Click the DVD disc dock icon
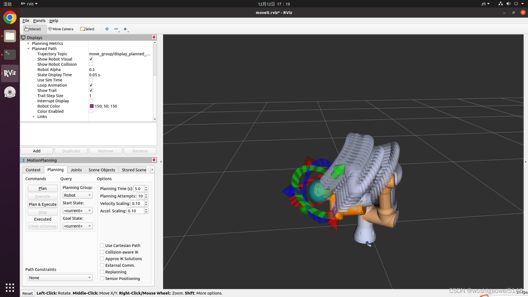 click(x=10, y=92)
